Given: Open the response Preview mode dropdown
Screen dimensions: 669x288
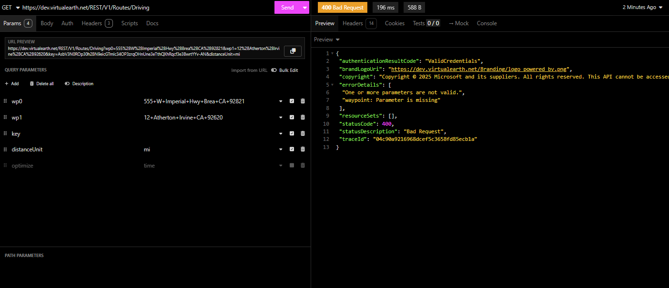Looking at the screenshot, I should 327,40.
